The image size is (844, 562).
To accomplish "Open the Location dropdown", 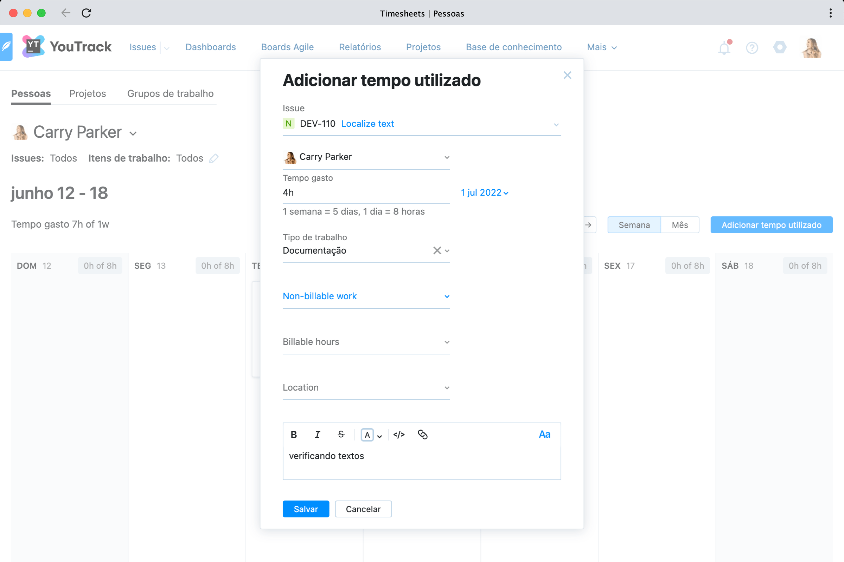I will pyautogui.click(x=366, y=388).
